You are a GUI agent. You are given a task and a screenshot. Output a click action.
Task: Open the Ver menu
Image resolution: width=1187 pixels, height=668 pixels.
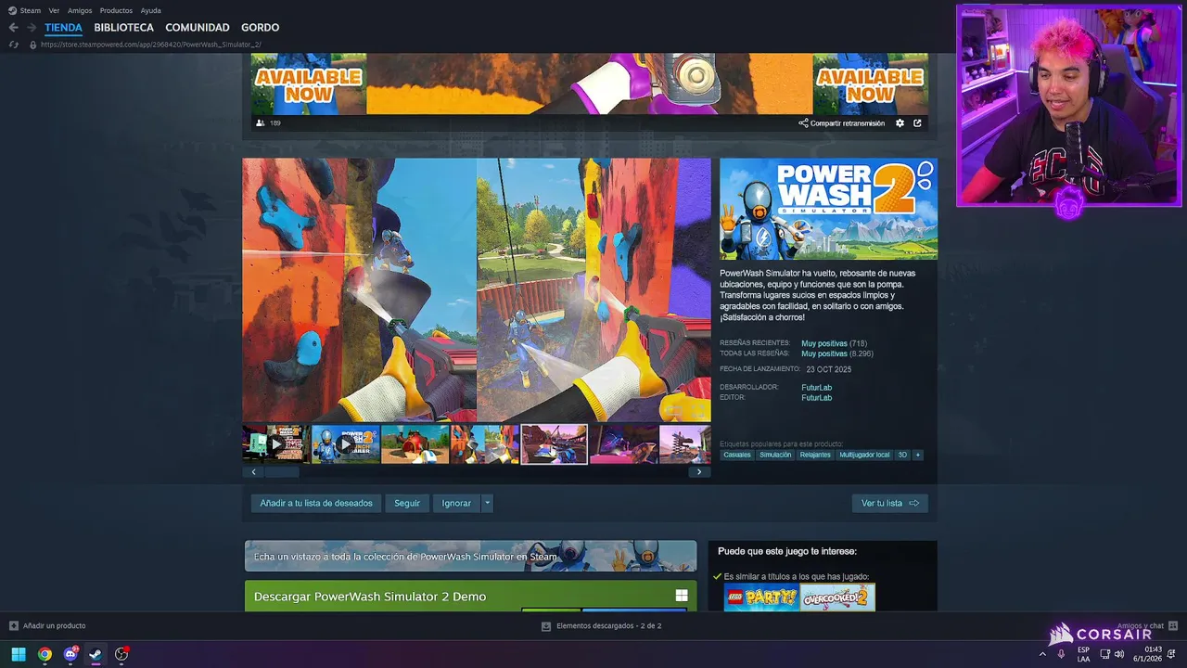click(x=54, y=10)
